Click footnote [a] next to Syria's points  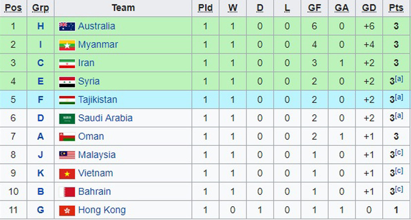(399, 79)
